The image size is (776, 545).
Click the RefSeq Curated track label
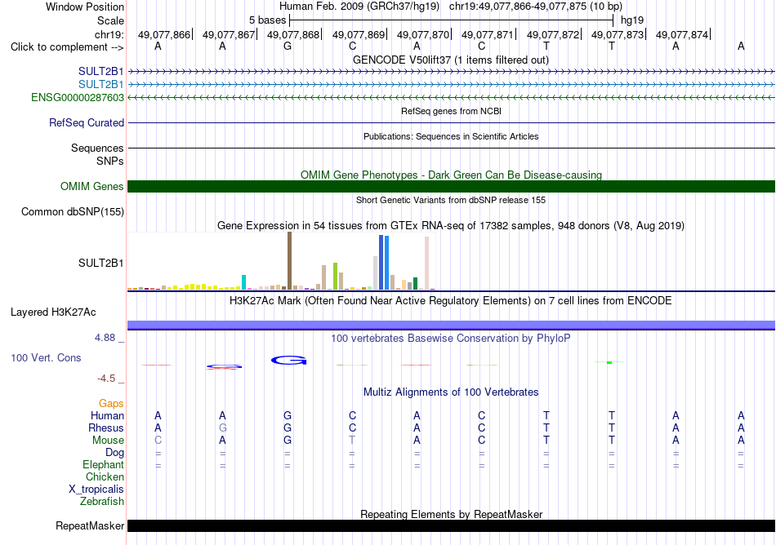click(x=86, y=122)
